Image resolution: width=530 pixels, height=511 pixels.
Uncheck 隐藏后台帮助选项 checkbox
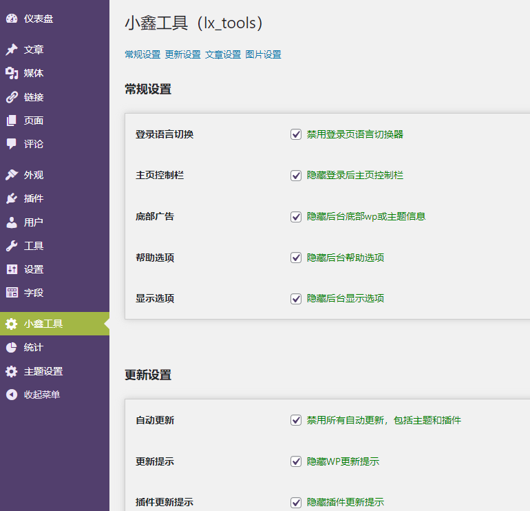coord(296,258)
